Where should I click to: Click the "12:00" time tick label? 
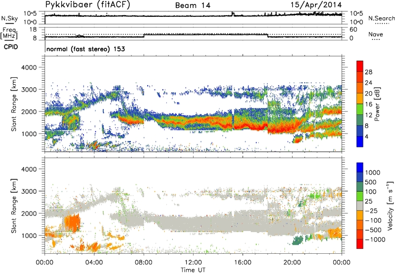click(x=193, y=263)
